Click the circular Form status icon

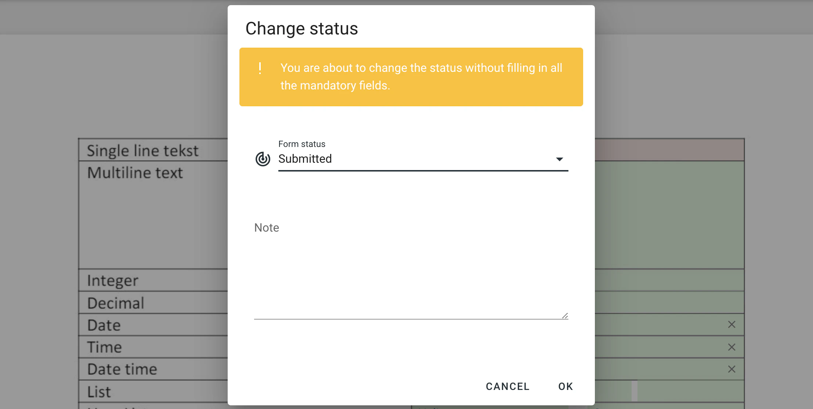point(262,159)
